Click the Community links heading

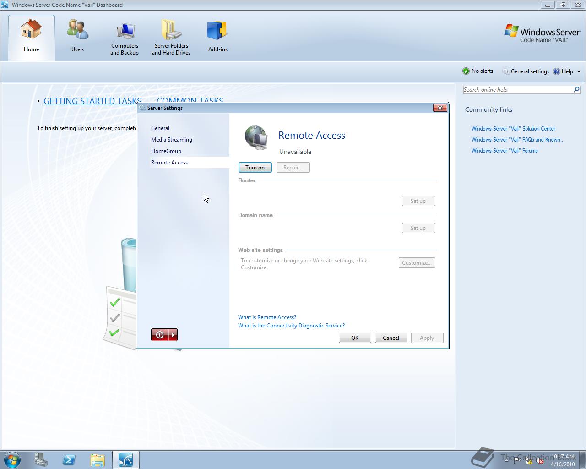[488, 109]
